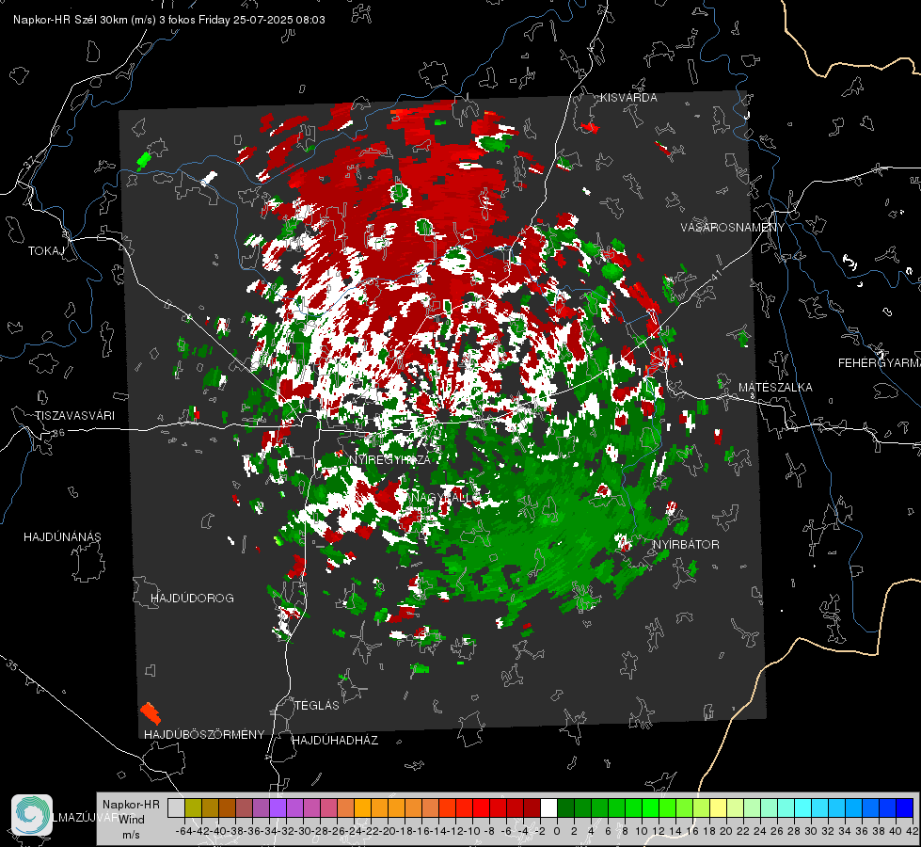
Task: Pick the cyan swatch between 28 and 30
Action: (x=803, y=808)
